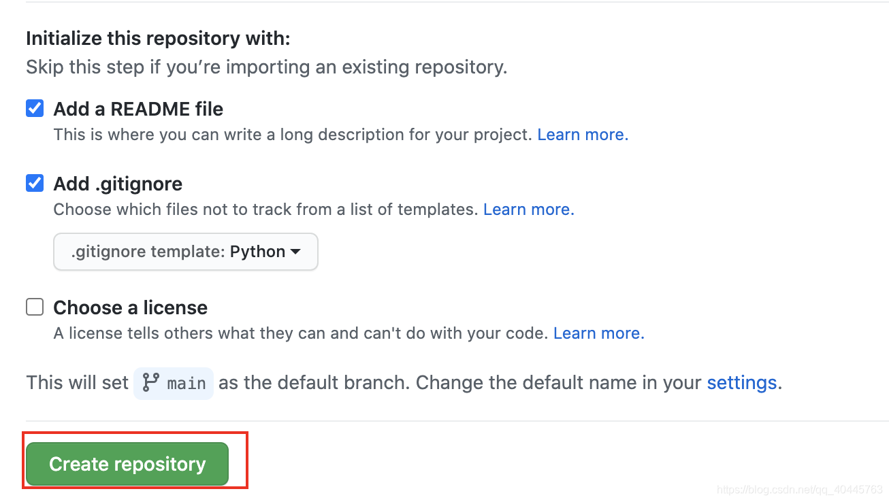Image resolution: width=889 pixels, height=502 pixels.
Task: Click the "Skip this step" instruction text
Action: 266,67
